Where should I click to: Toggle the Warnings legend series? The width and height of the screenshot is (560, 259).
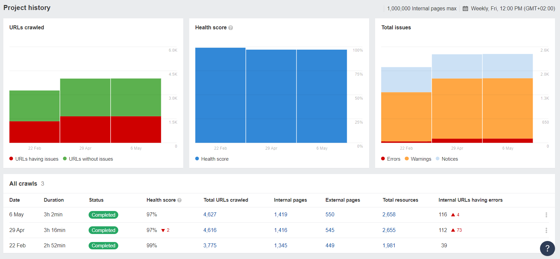click(418, 159)
